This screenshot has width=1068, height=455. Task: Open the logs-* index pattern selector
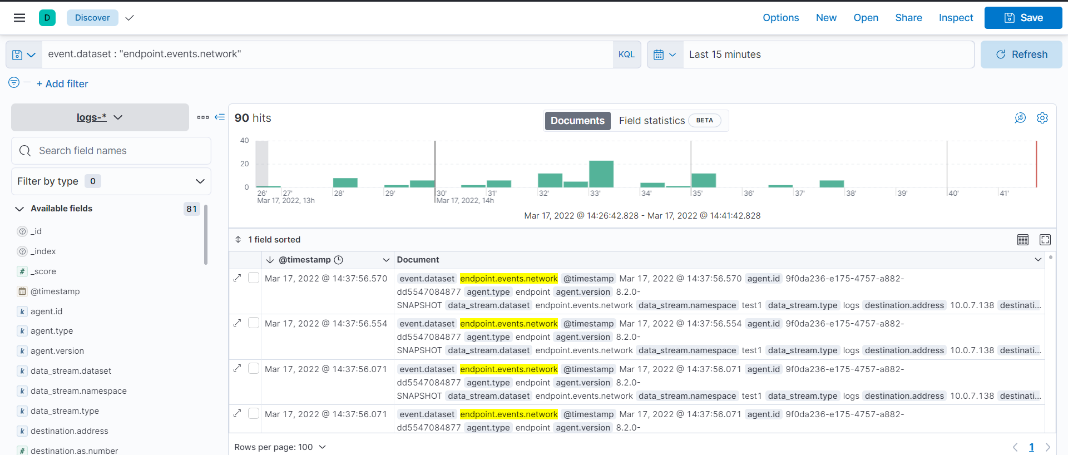(100, 117)
